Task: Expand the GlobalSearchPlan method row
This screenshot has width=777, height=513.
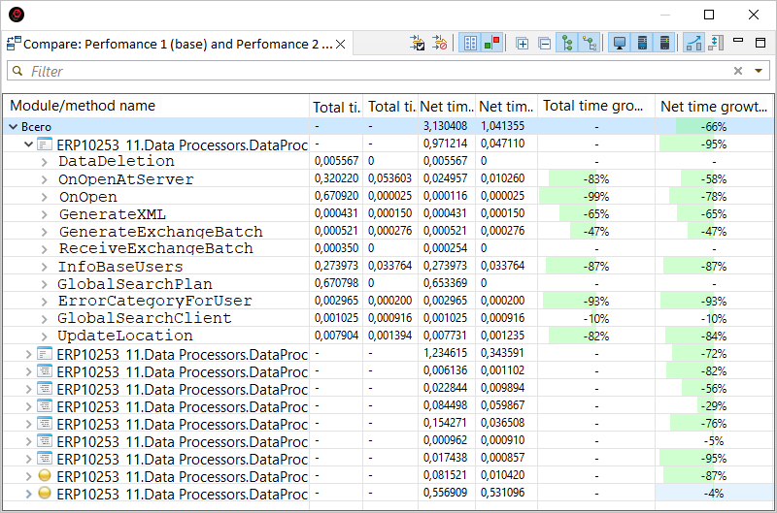Action: click(x=44, y=284)
